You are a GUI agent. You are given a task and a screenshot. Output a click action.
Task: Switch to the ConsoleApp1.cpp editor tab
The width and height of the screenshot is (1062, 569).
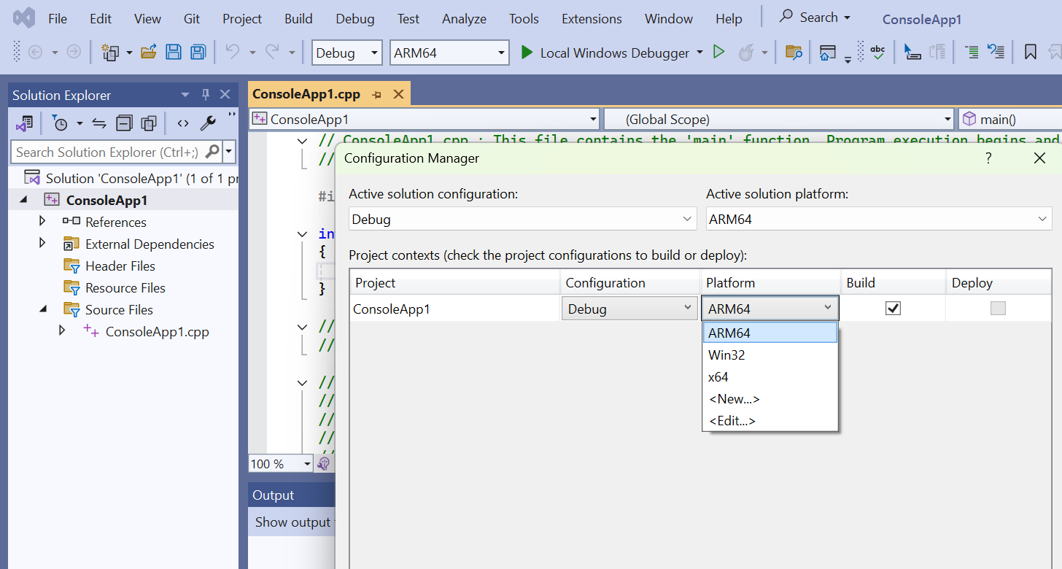pos(306,95)
